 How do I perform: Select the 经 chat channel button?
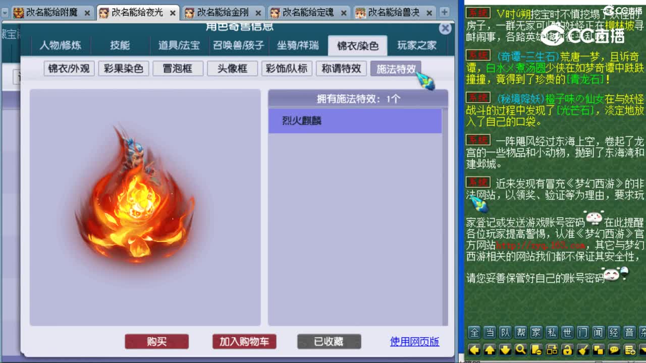click(x=614, y=333)
